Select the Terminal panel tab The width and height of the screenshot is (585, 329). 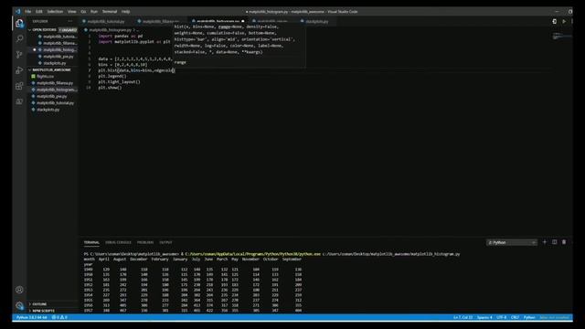91,242
